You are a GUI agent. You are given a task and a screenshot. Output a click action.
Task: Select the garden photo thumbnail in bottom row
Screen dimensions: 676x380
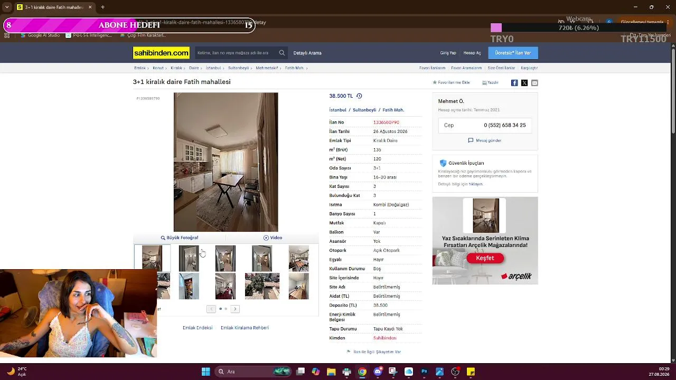(262, 286)
